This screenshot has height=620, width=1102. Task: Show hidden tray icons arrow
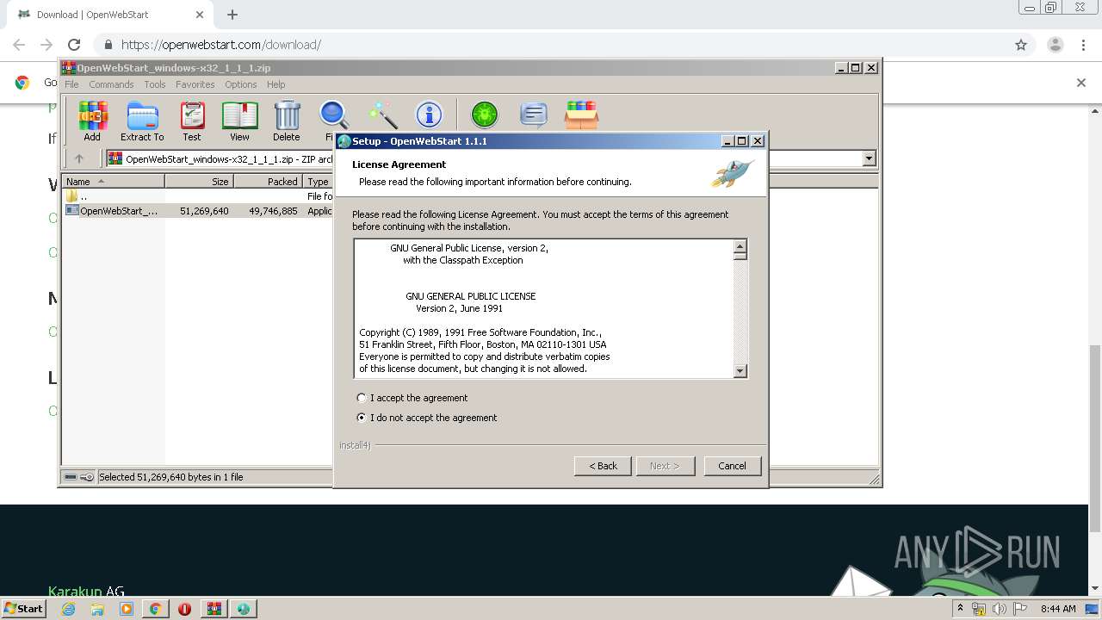tap(960, 609)
